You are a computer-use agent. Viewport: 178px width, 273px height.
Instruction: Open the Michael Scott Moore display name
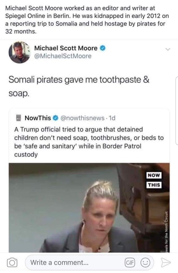pos(66,48)
